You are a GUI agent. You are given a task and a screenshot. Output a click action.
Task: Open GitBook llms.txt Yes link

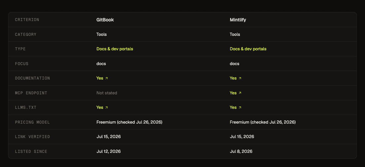pos(102,107)
